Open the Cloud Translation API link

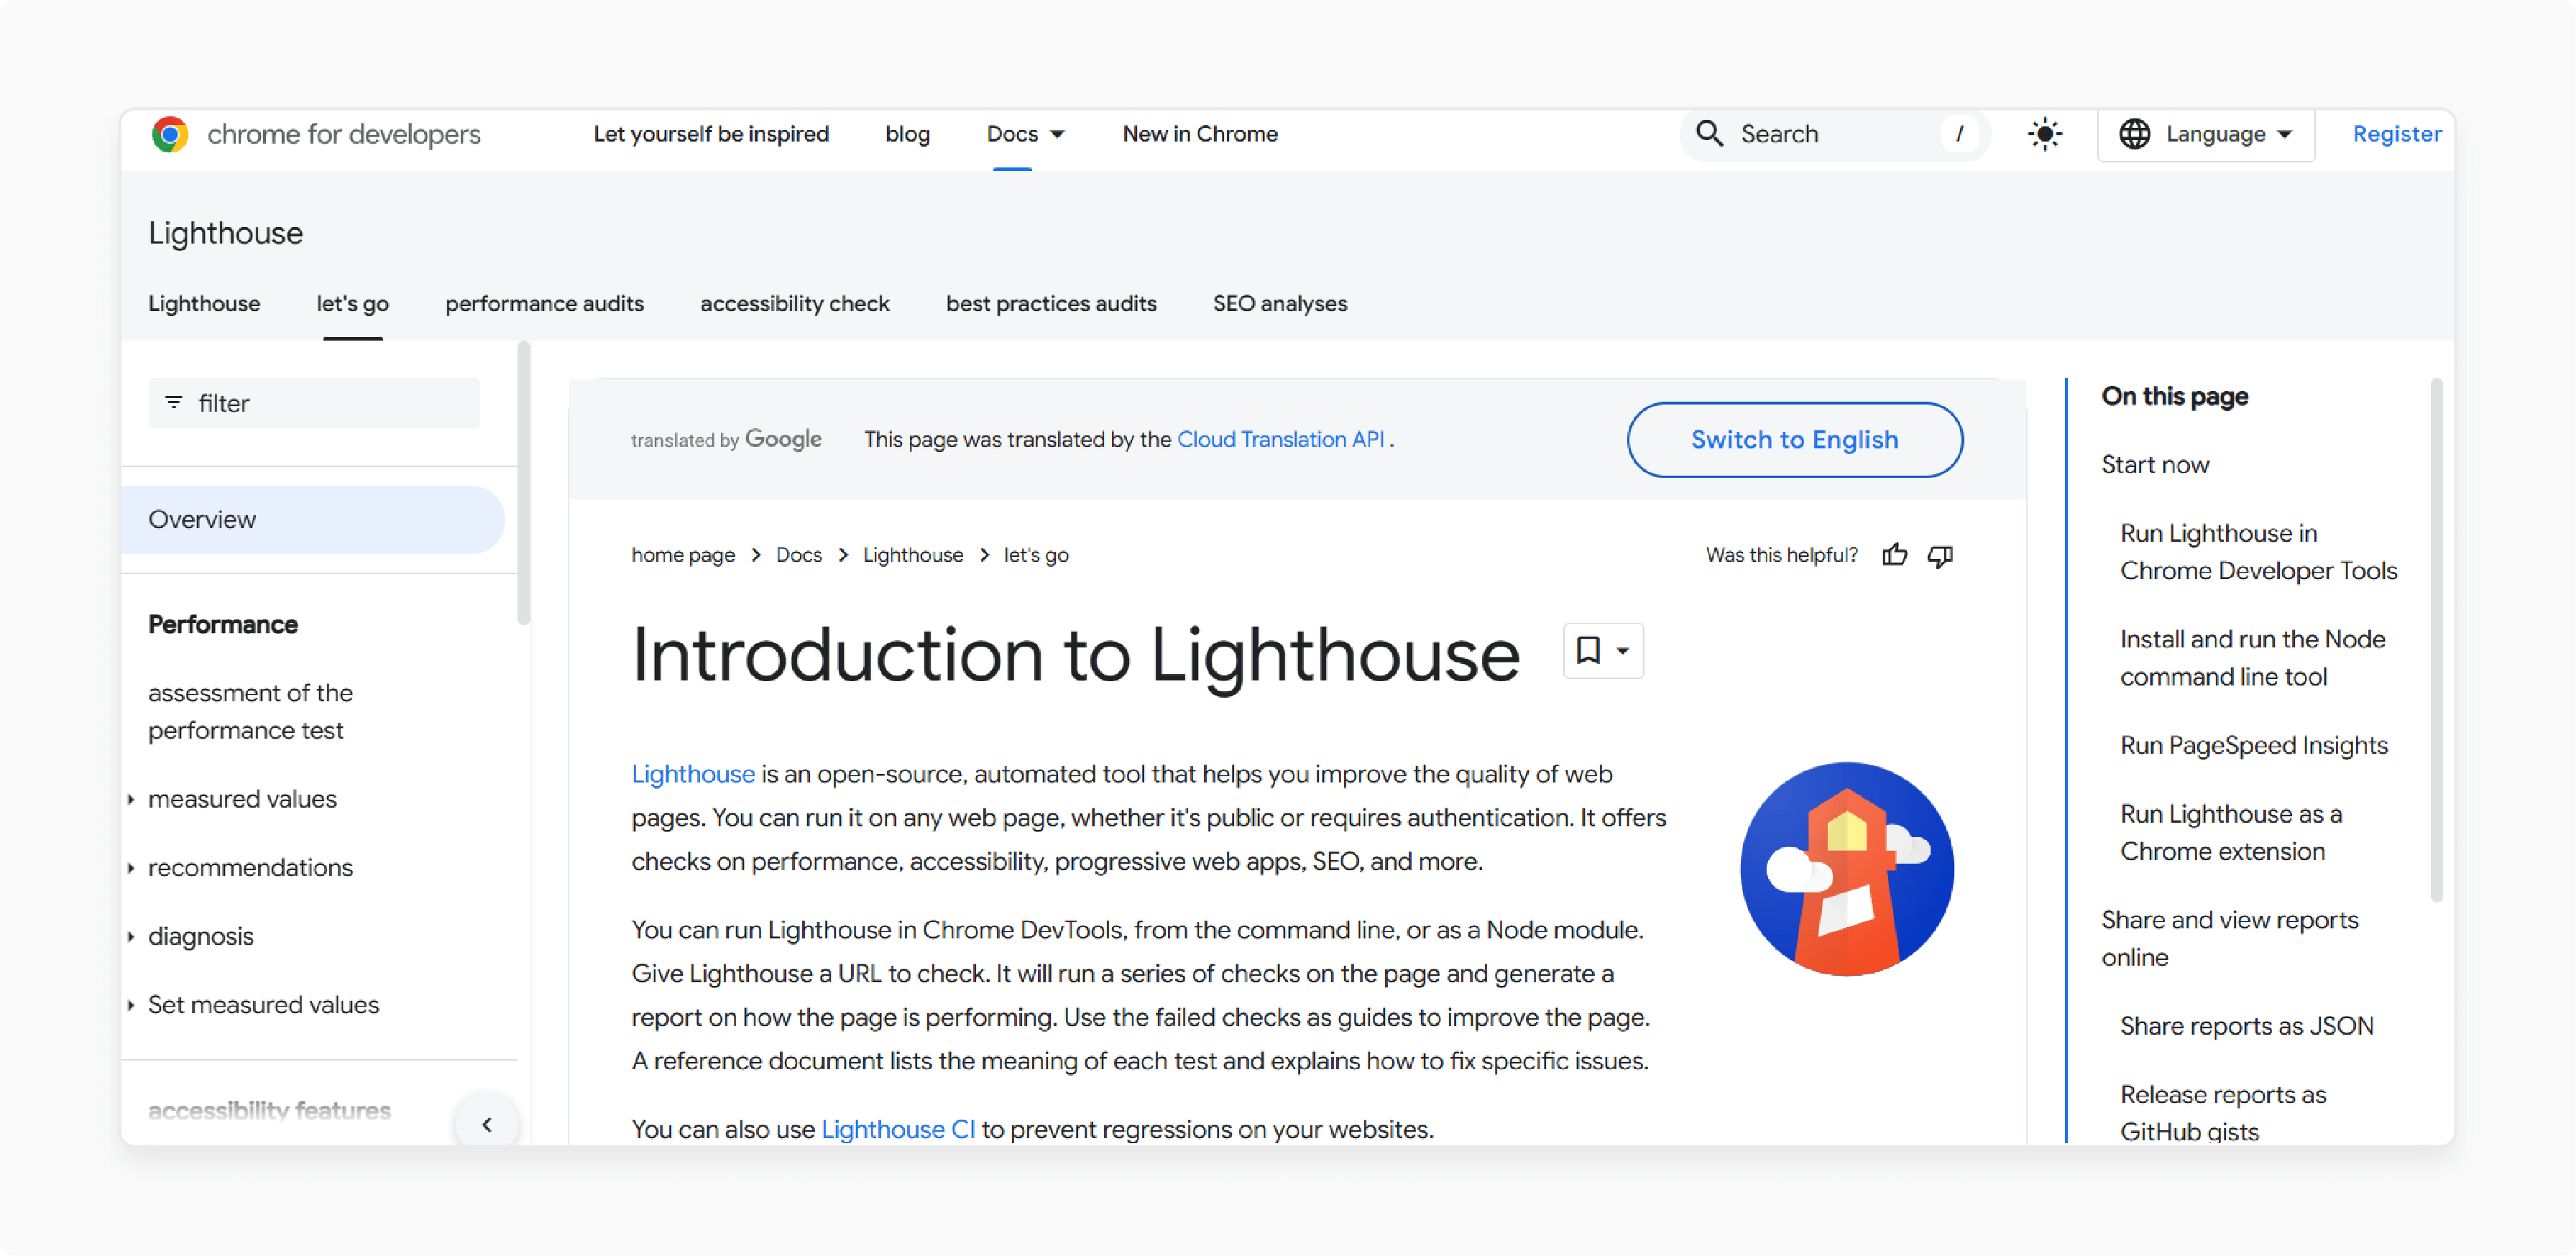(x=1280, y=439)
